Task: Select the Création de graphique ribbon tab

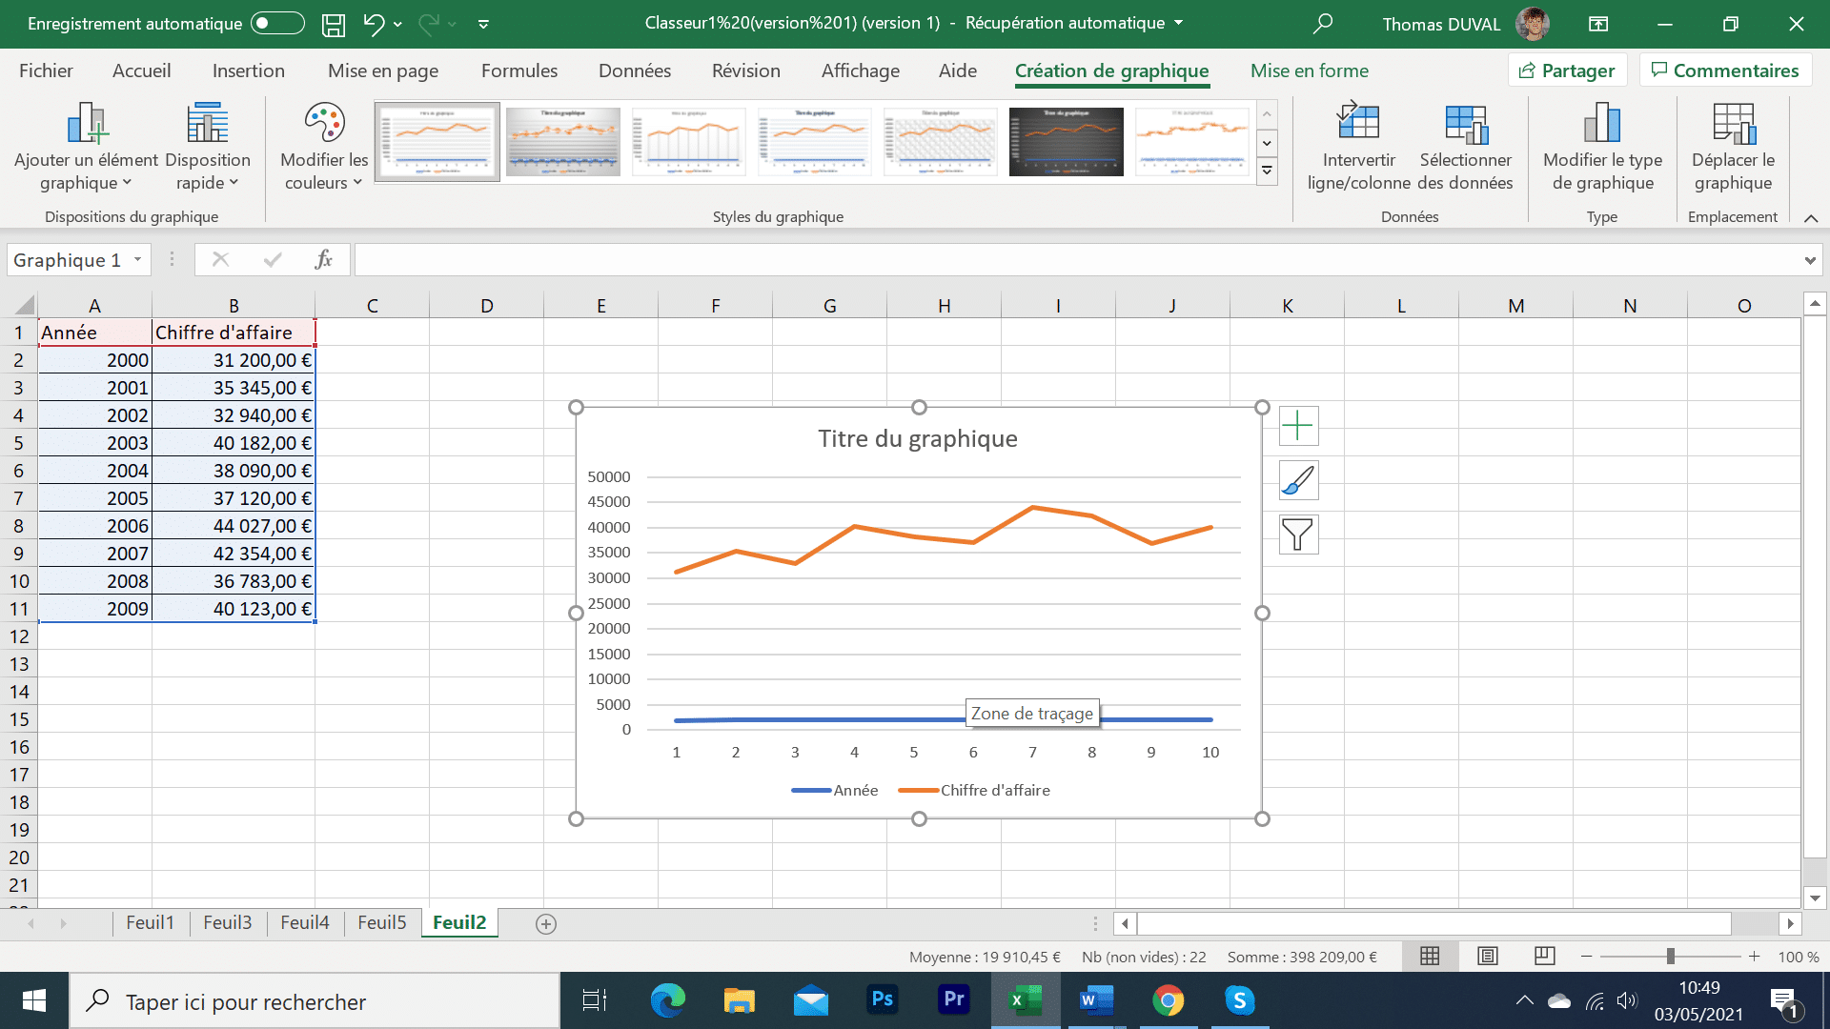Action: pos(1112,71)
